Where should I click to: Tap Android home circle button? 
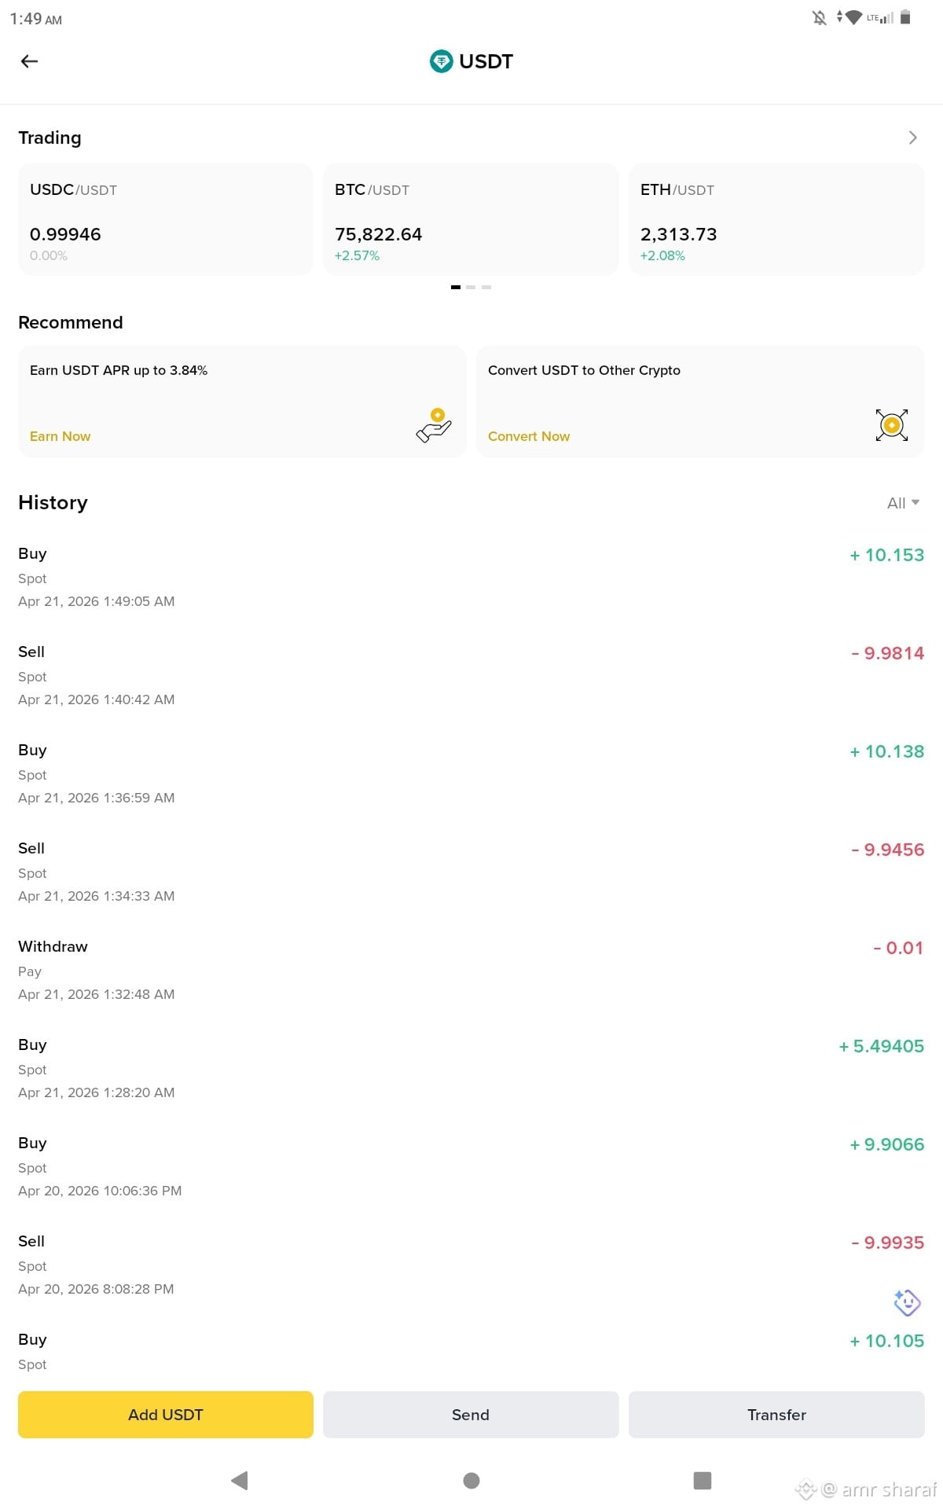(472, 1481)
